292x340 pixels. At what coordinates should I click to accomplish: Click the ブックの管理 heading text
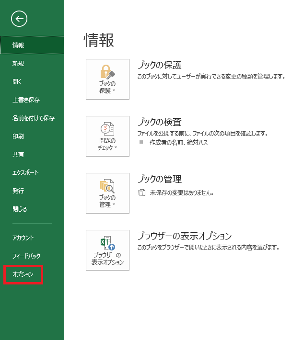click(x=160, y=179)
